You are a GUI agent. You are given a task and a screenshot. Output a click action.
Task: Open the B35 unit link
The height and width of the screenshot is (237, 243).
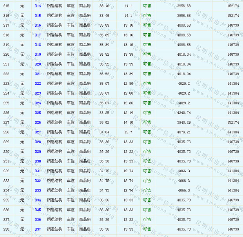(x=38, y=210)
